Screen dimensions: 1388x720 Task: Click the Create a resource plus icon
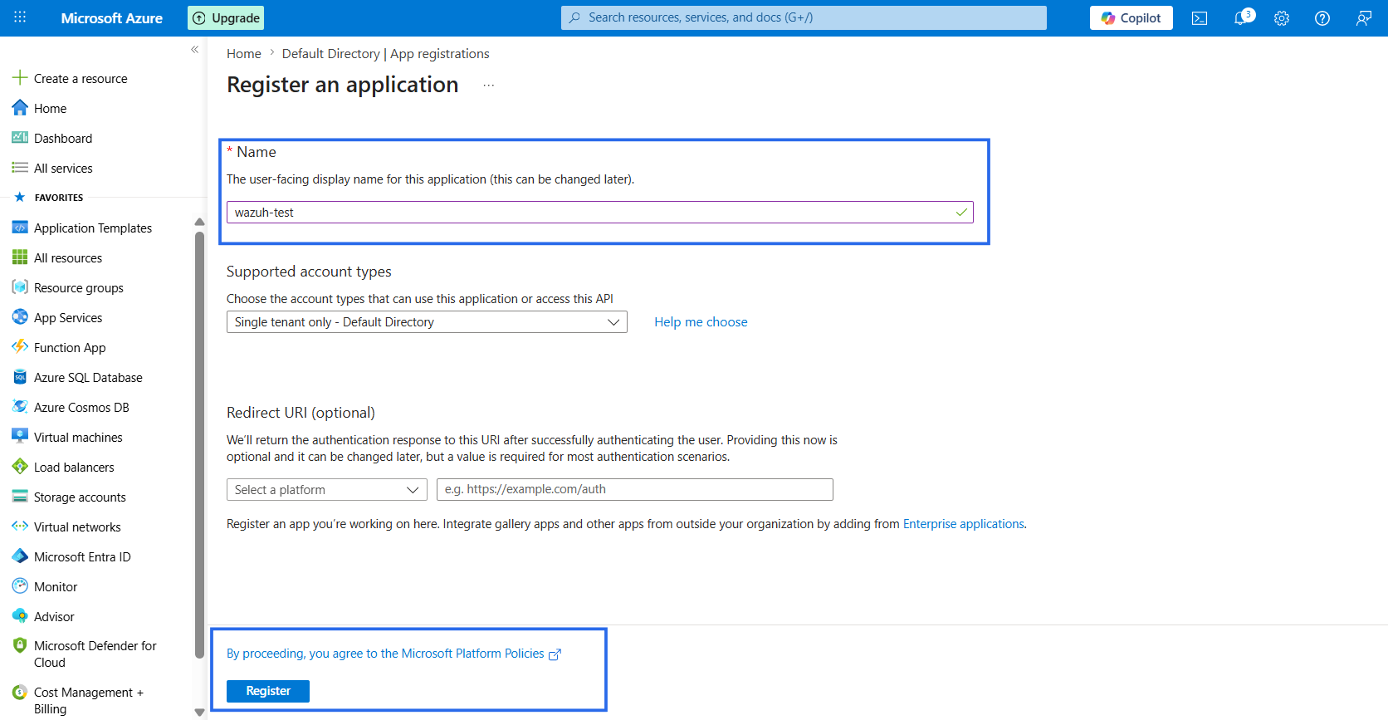tap(20, 78)
